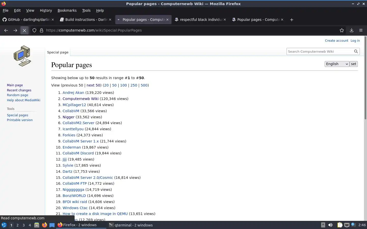Go back using Firefox back arrow
This screenshot has width=367, height=229.
pos(6,30)
